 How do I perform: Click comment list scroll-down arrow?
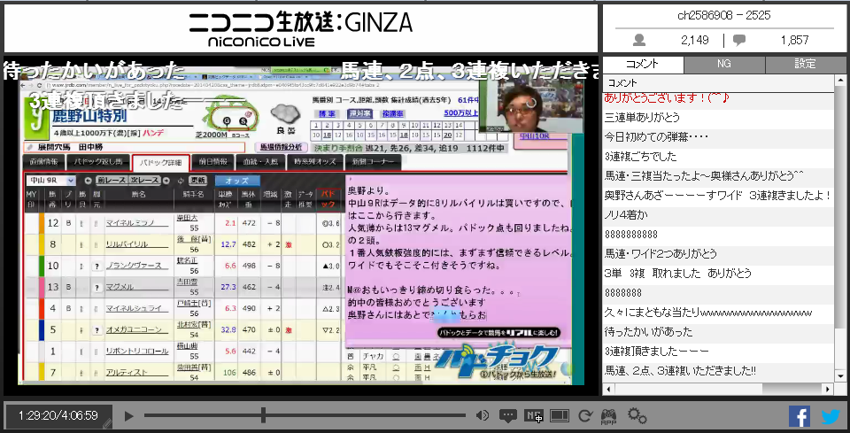click(840, 375)
